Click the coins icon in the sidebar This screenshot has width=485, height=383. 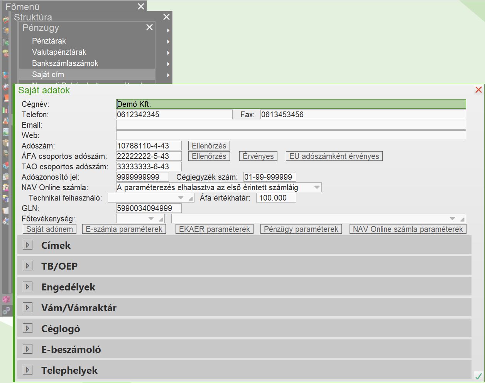(5, 52)
